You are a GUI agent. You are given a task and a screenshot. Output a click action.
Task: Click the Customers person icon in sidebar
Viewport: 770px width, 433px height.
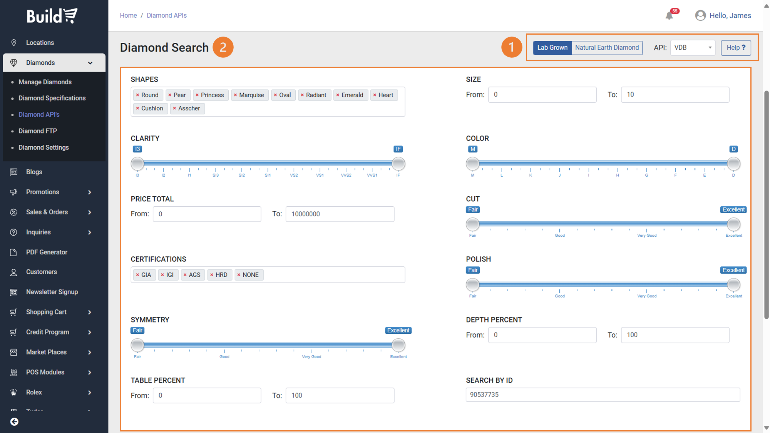[x=14, y=272]
